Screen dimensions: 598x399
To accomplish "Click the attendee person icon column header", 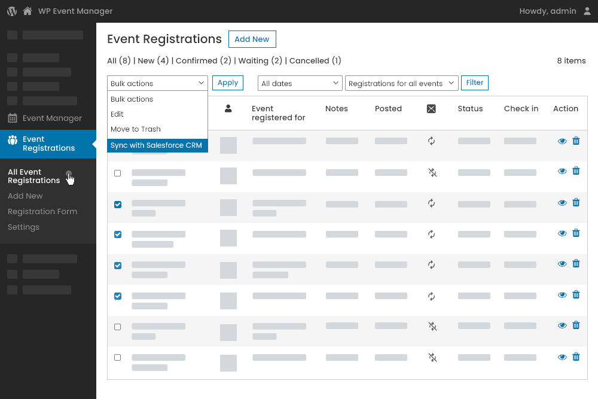I will 228,108.
